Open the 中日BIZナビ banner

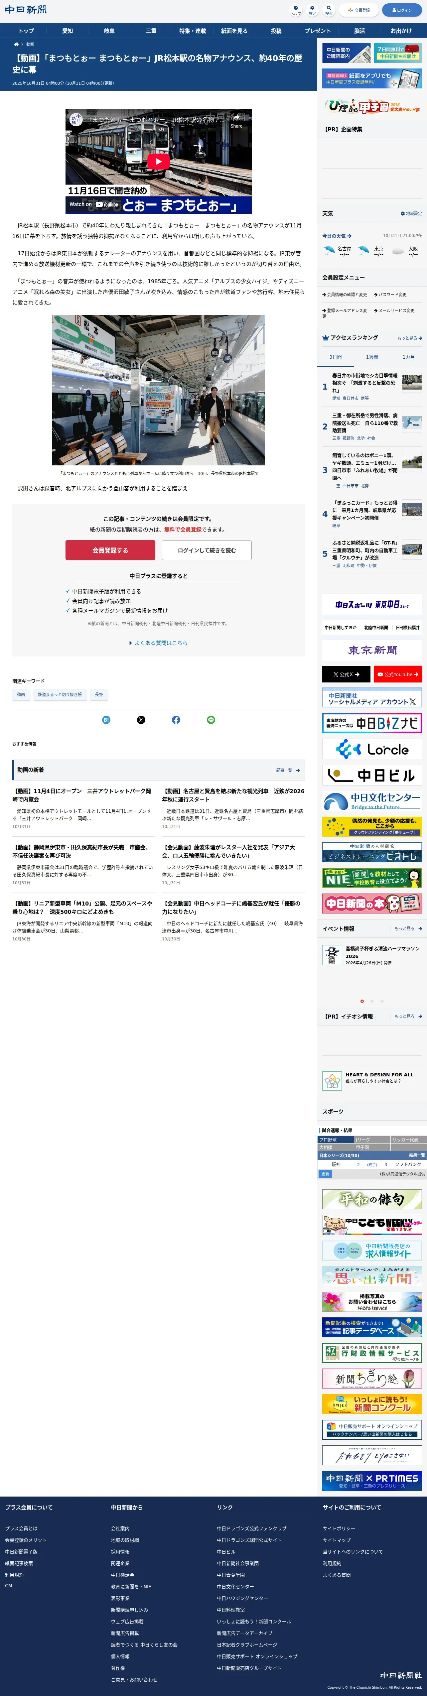tap(372, 724)
